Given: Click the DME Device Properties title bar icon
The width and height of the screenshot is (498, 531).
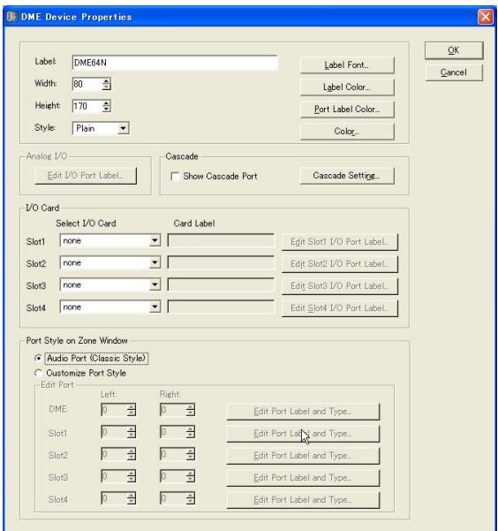Looking at the screenshot, I should [11, 16].
